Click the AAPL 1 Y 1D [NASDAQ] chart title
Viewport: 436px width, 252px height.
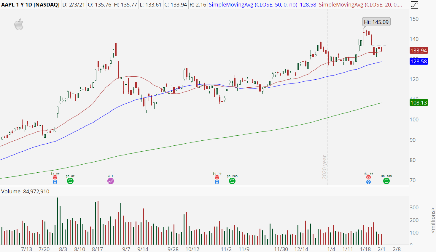click(x=30, y=5)
